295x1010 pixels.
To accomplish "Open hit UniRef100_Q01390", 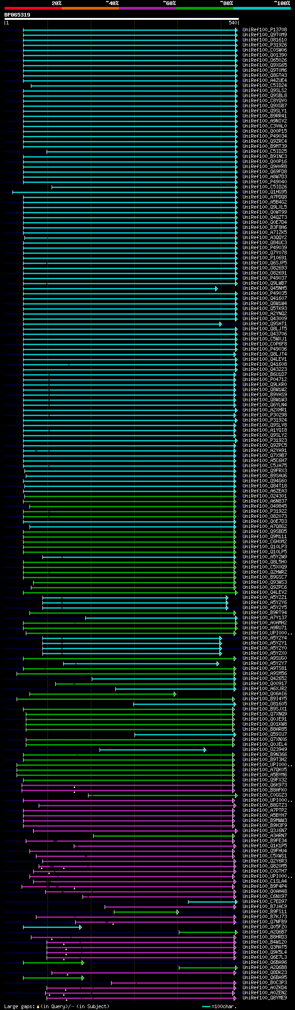I will pos(265,55).
